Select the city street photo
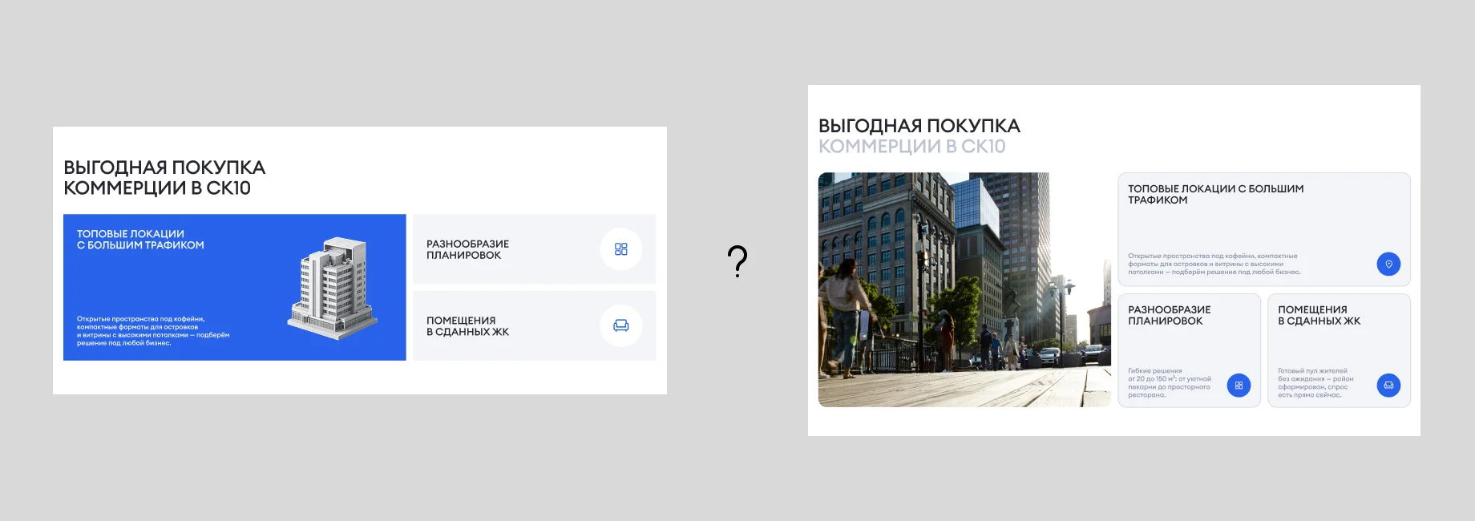The image size is (1475, 521). (x=964, y=289)
